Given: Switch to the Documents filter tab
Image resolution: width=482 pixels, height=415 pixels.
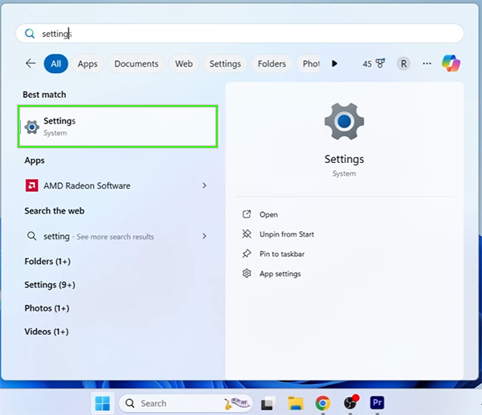Looking at the screenshot, I should pos(137,63).
